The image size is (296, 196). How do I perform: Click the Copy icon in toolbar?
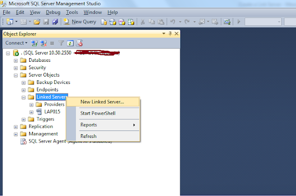point(152,22)
